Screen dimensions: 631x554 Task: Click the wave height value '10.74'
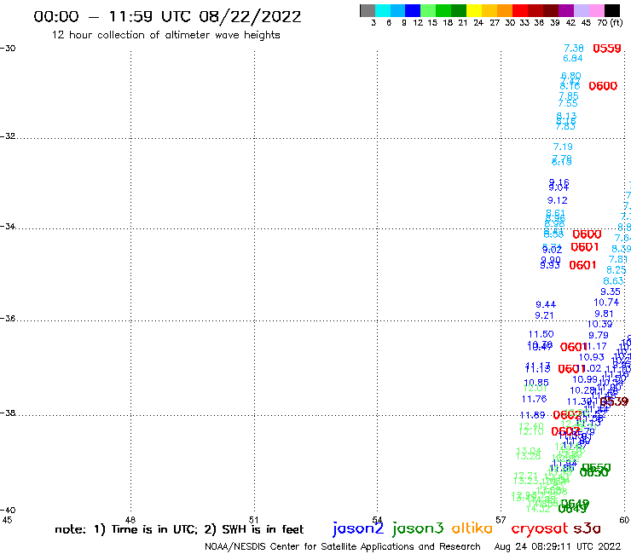[606, 303]
